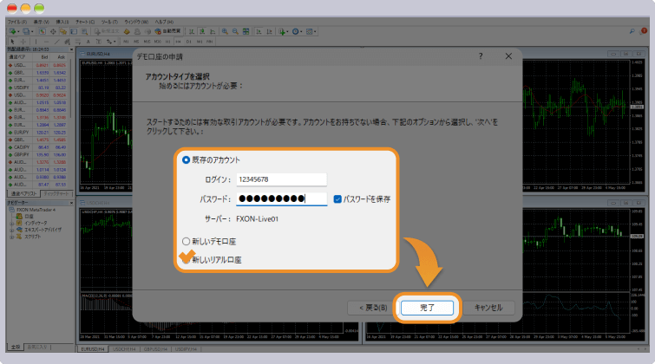Select the 既存のアカウント radio button
This screenshot has height=364, width=655.
[186, 159]
